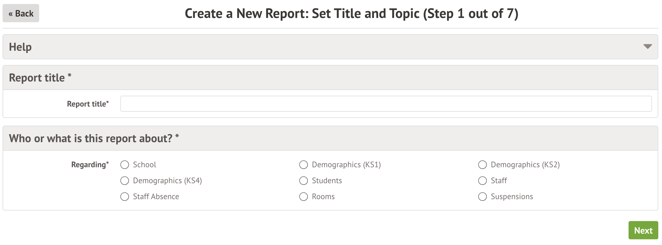Click into the Report title text field
Viewport: 662px width, 245px height.
click(386, 104)
